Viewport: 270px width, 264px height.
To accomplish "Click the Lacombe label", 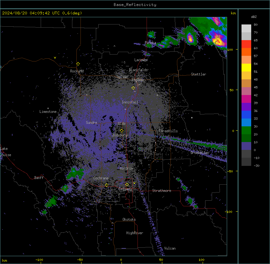I will click(x=141, y=60).
